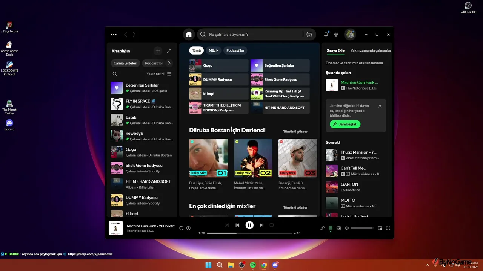
Task: Open Batak playlist in library
Action: pyautogui.click(x=142, y=120)
